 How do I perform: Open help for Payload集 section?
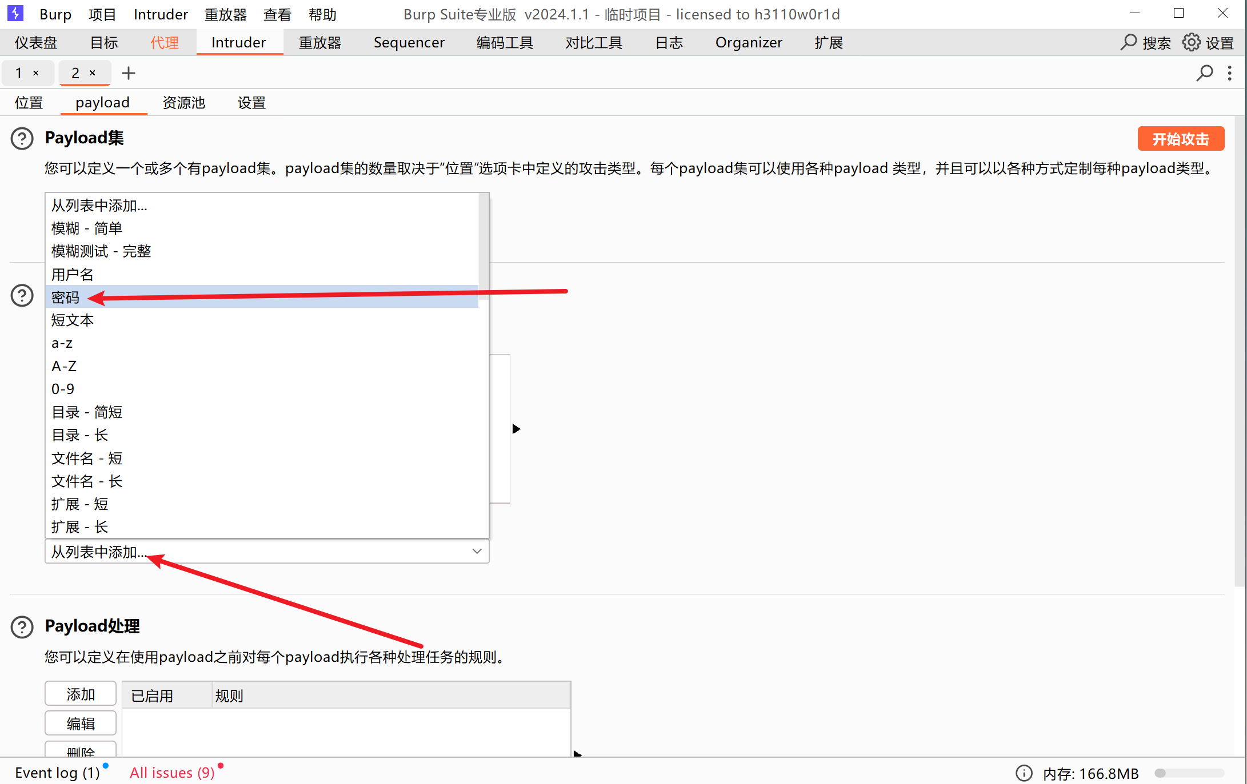(x=22, y=139)
